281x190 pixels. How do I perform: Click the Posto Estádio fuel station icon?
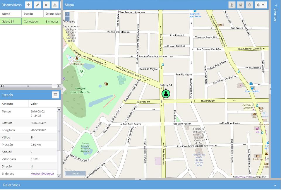point(252,88)
